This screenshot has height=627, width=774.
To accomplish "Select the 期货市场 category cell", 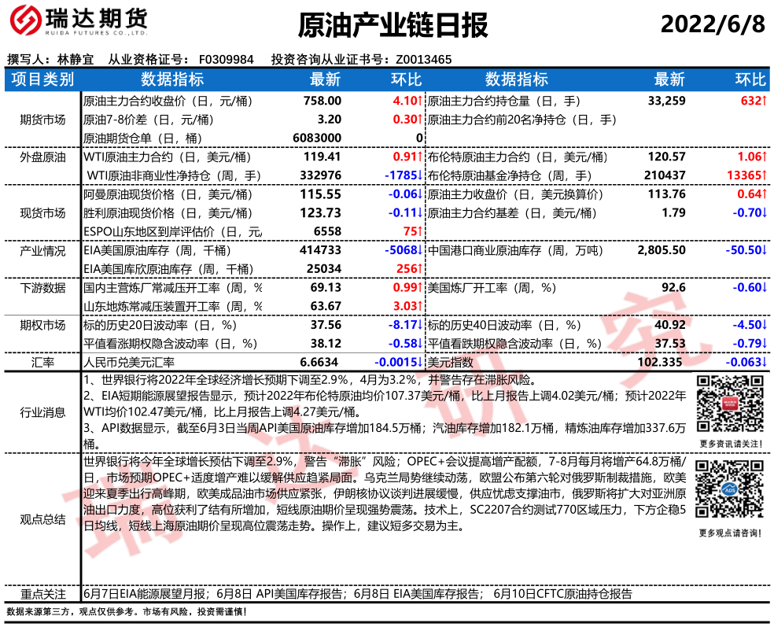I will [42, 120].
